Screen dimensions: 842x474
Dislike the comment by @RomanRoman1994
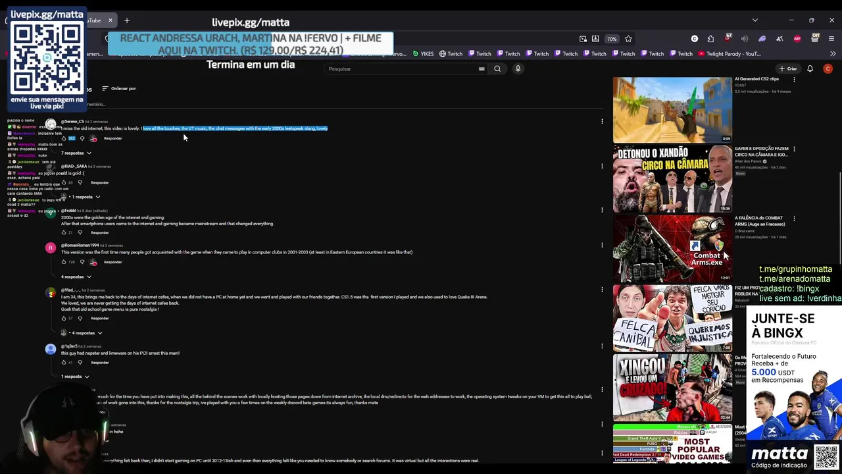point(82,262)
